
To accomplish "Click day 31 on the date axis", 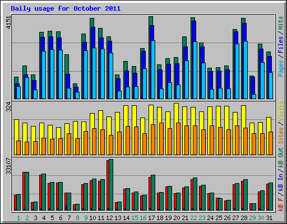I will 269,218.
